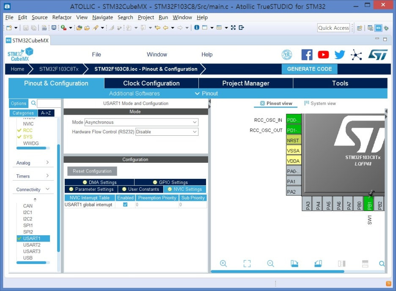Switch to System view
Screen dimensions: 396x291
(320, 103)
